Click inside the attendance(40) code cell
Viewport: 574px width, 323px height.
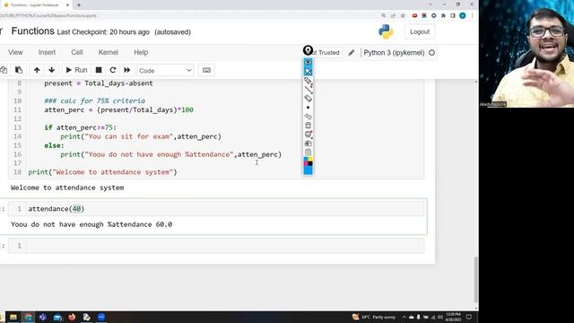point(225,209)
